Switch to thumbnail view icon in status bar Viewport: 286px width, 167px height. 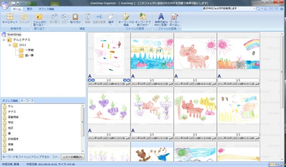(x=272, y=164)
